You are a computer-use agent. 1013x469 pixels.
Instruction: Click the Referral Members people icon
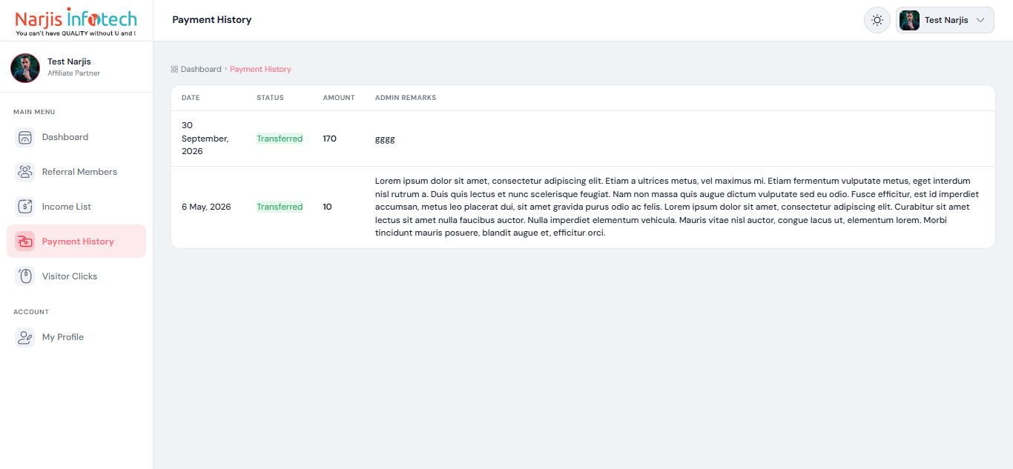25,172
